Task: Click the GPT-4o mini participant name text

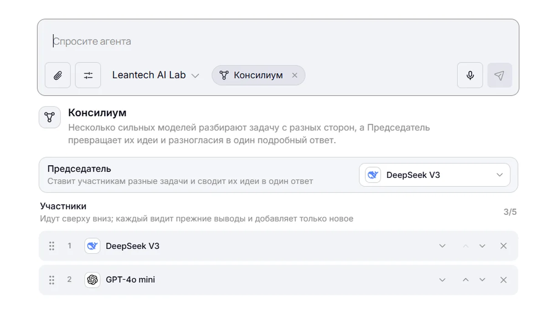Action: (x=130, y=280)
